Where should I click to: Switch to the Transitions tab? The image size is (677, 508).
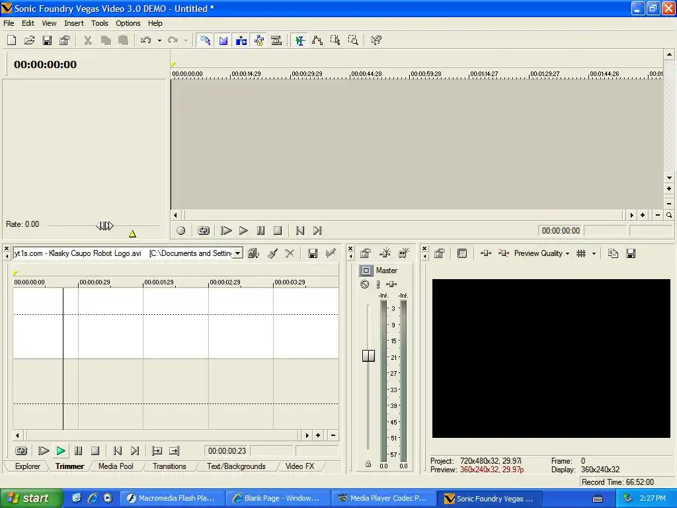coord(169,466)
